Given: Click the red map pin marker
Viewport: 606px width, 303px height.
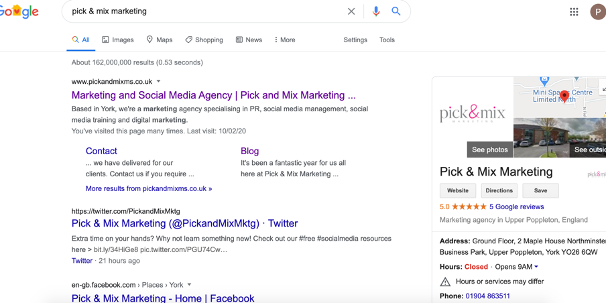Looking at the screenshot, I should [564, 97].
